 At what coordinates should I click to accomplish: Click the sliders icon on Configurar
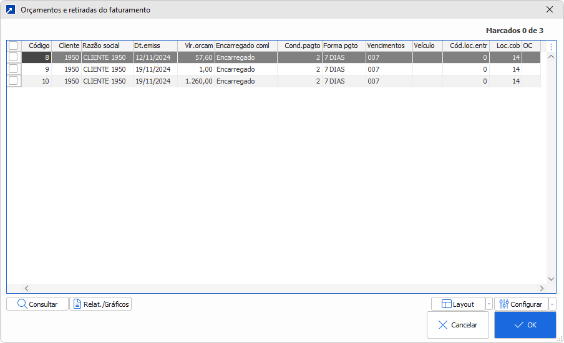[x=504, y=304]
